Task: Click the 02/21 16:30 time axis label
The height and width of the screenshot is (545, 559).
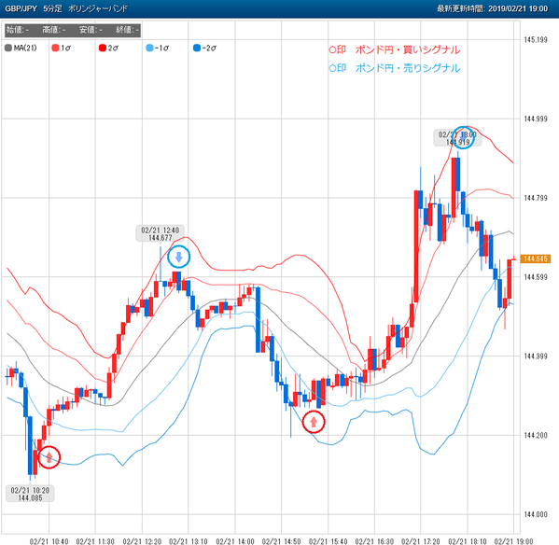Action: pyautogui.click(x=374, y=541)
